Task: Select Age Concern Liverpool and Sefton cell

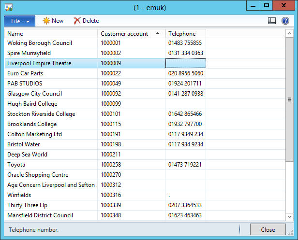Action: [51, 185]
